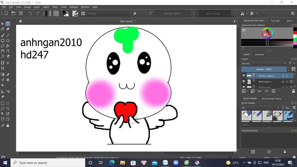297x167 pixels.
Task: Expand the add layer type arrow
Action: (x=248, y=91)
